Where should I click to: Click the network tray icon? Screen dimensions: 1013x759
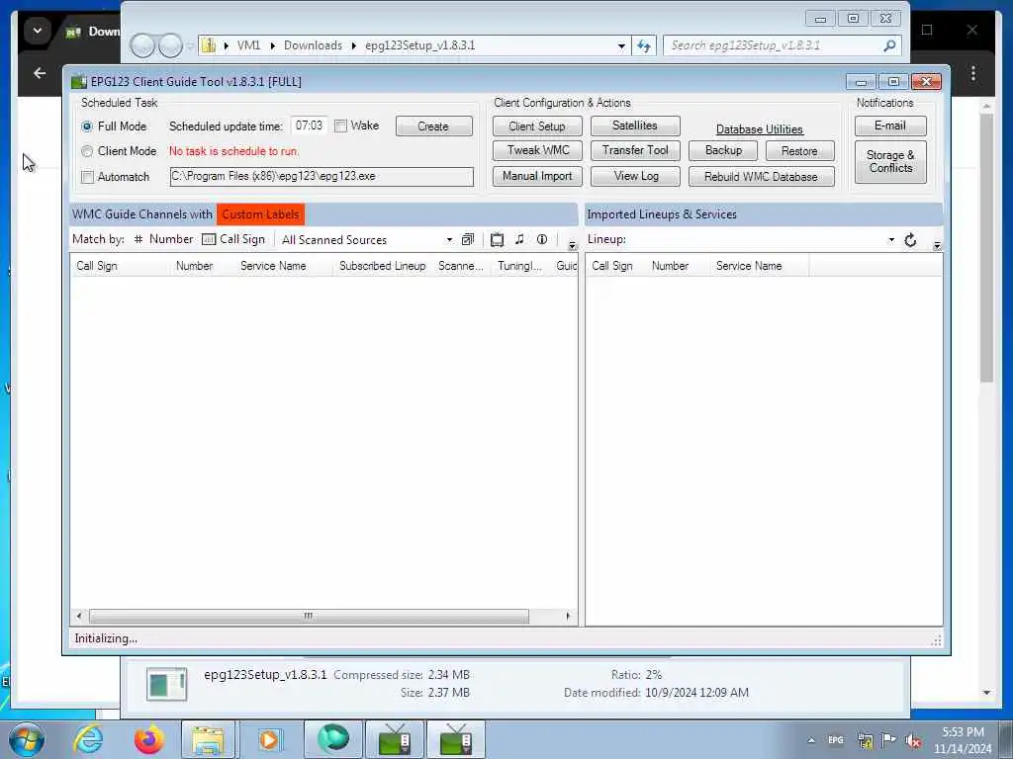[865, 740]
